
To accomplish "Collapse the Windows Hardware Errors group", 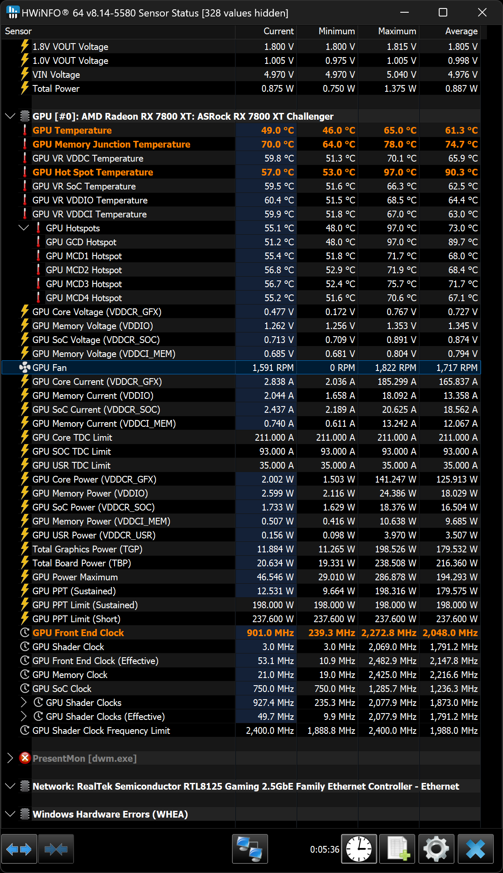I will pyautogui.click(x=10, y=814).
